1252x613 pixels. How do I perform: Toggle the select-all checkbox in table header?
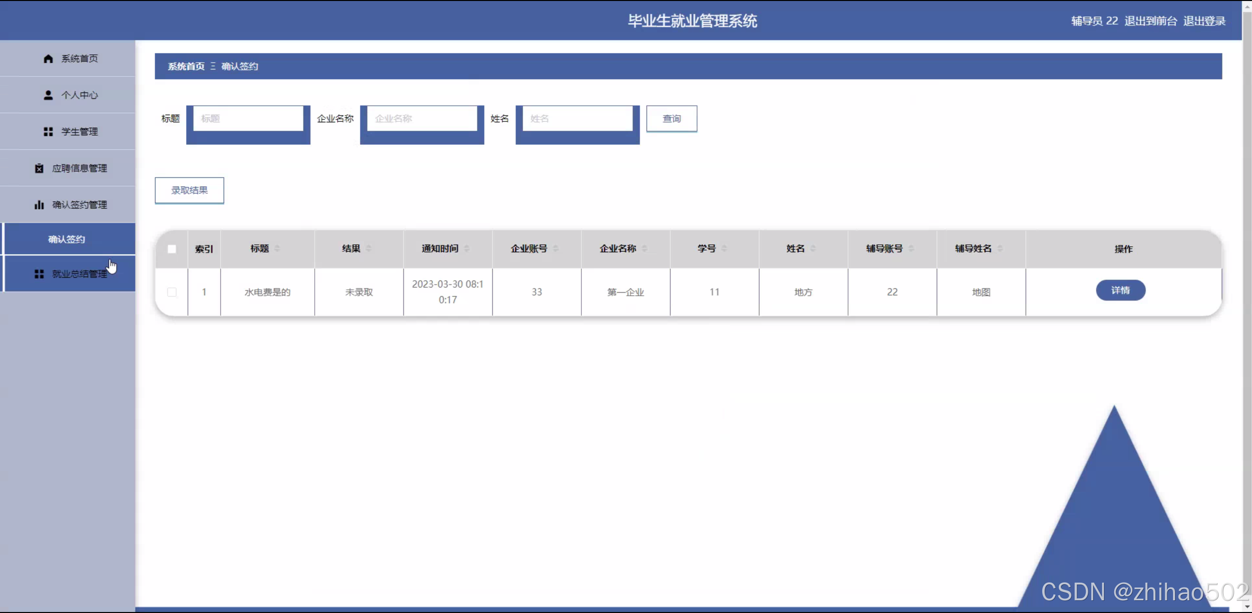click(172, 249)
